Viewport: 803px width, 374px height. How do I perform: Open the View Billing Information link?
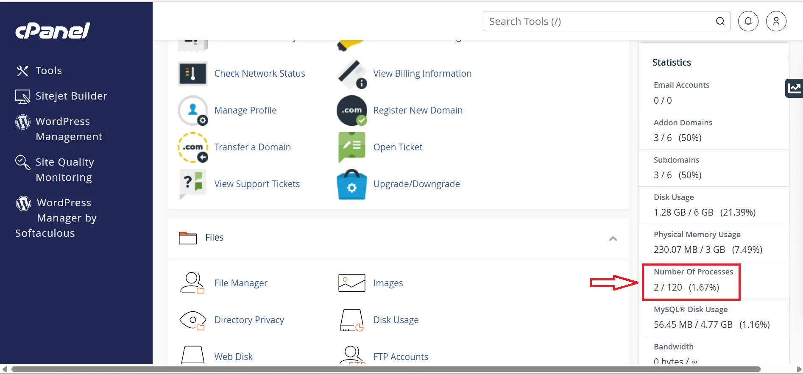422,74
